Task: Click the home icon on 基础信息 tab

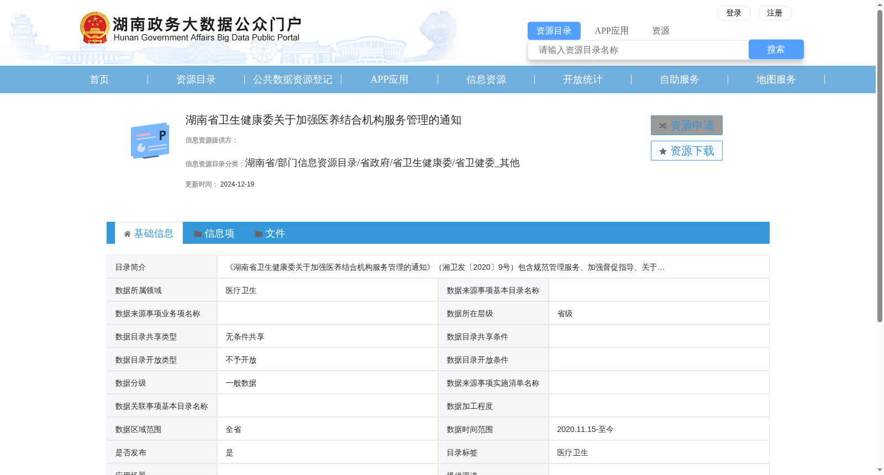Action: pos(127,234)
